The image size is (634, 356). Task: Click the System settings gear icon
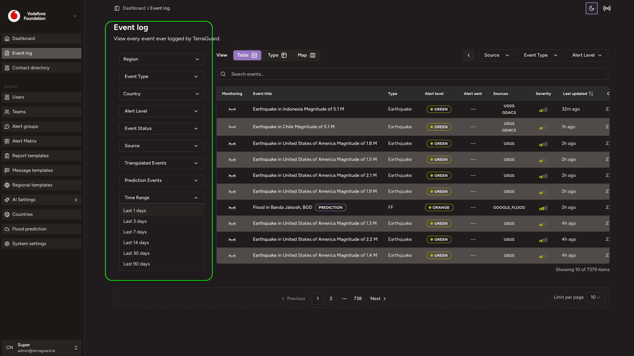pos(7,244)
